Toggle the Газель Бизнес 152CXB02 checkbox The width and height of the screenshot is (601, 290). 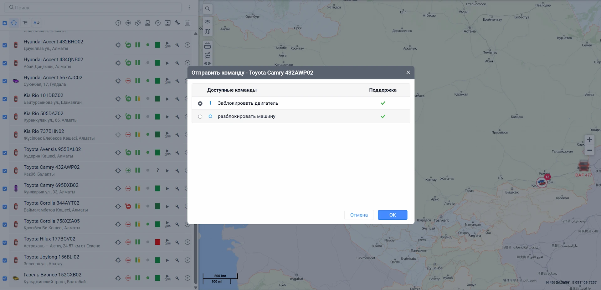(x=5, y=278)
